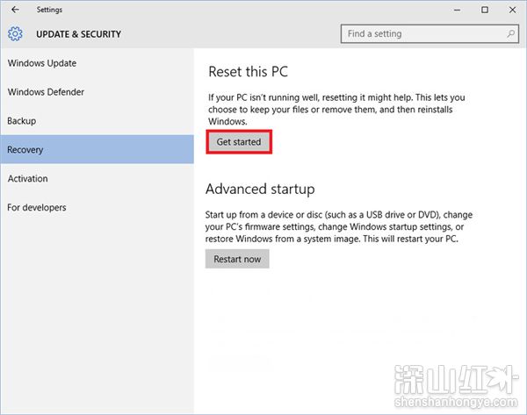This screenshot has width=527, height=415.
Task: Click the Reset this PC heading
Action: coord(248,72)
